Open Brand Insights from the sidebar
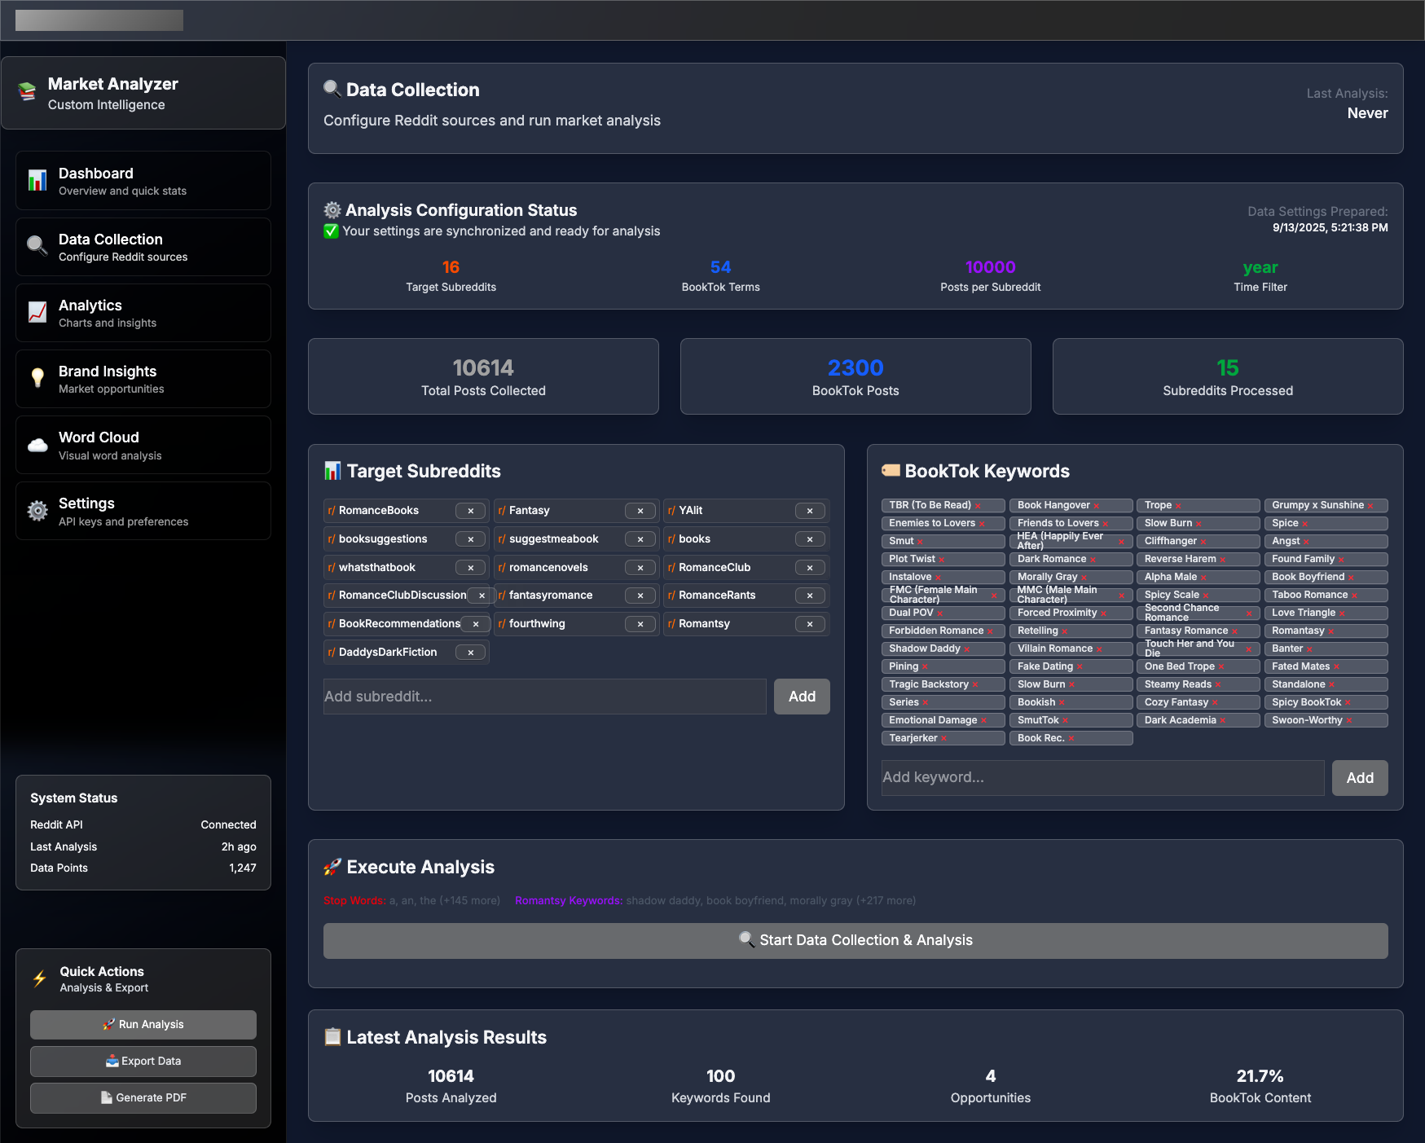The image size is (1425, 1143). point(143,379)
